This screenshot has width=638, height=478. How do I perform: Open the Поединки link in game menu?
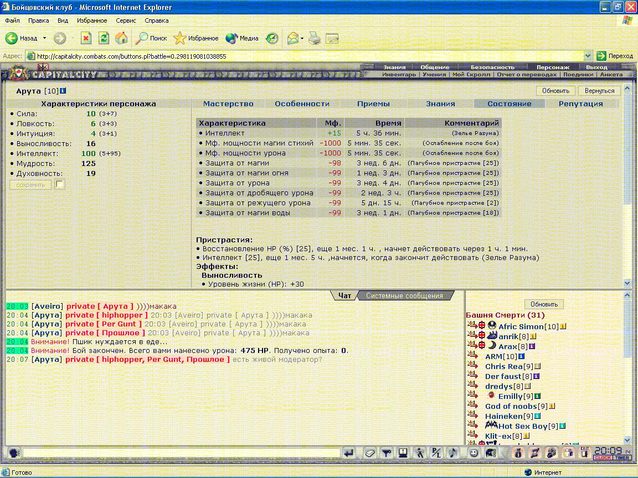point(578,74)
